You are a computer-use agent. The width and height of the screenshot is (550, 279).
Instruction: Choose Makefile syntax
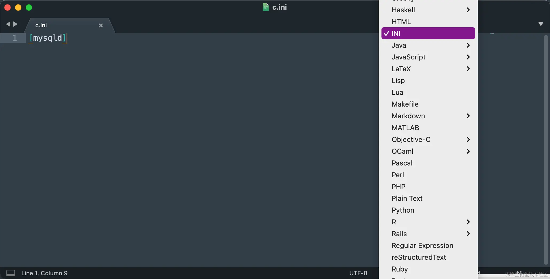point(428,104)
